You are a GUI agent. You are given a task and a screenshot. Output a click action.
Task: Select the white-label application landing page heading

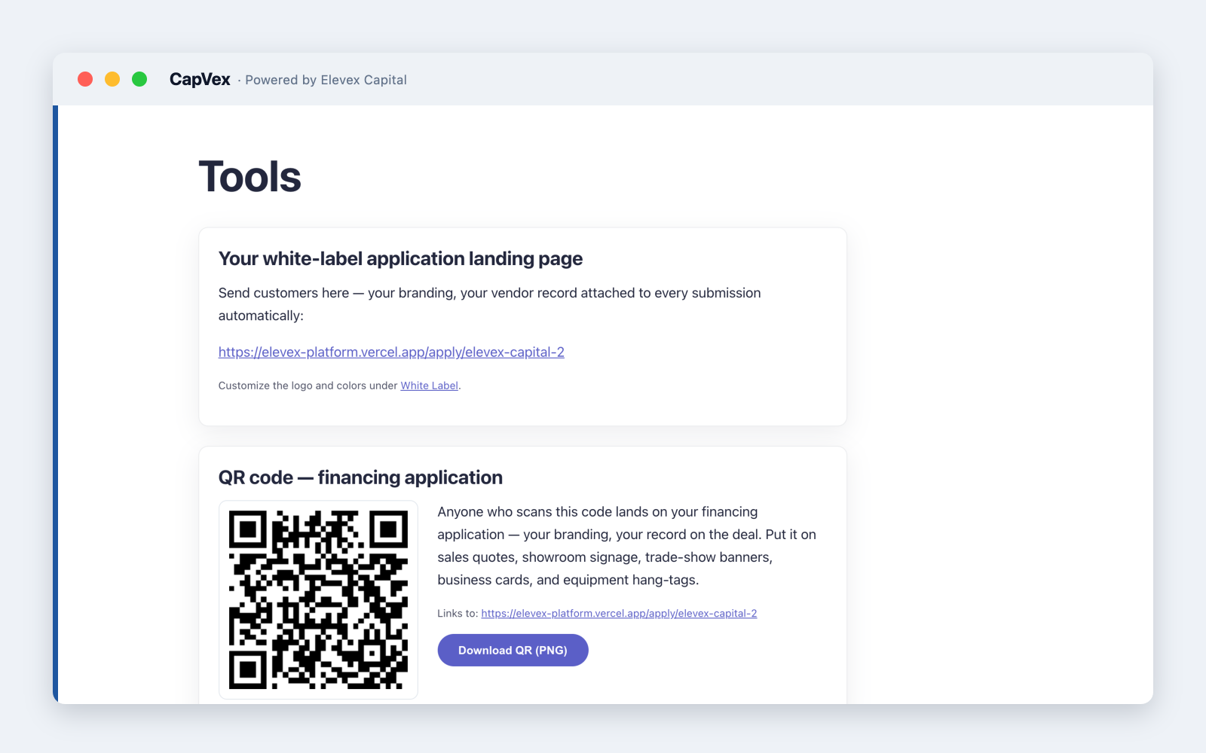point(400,258)
